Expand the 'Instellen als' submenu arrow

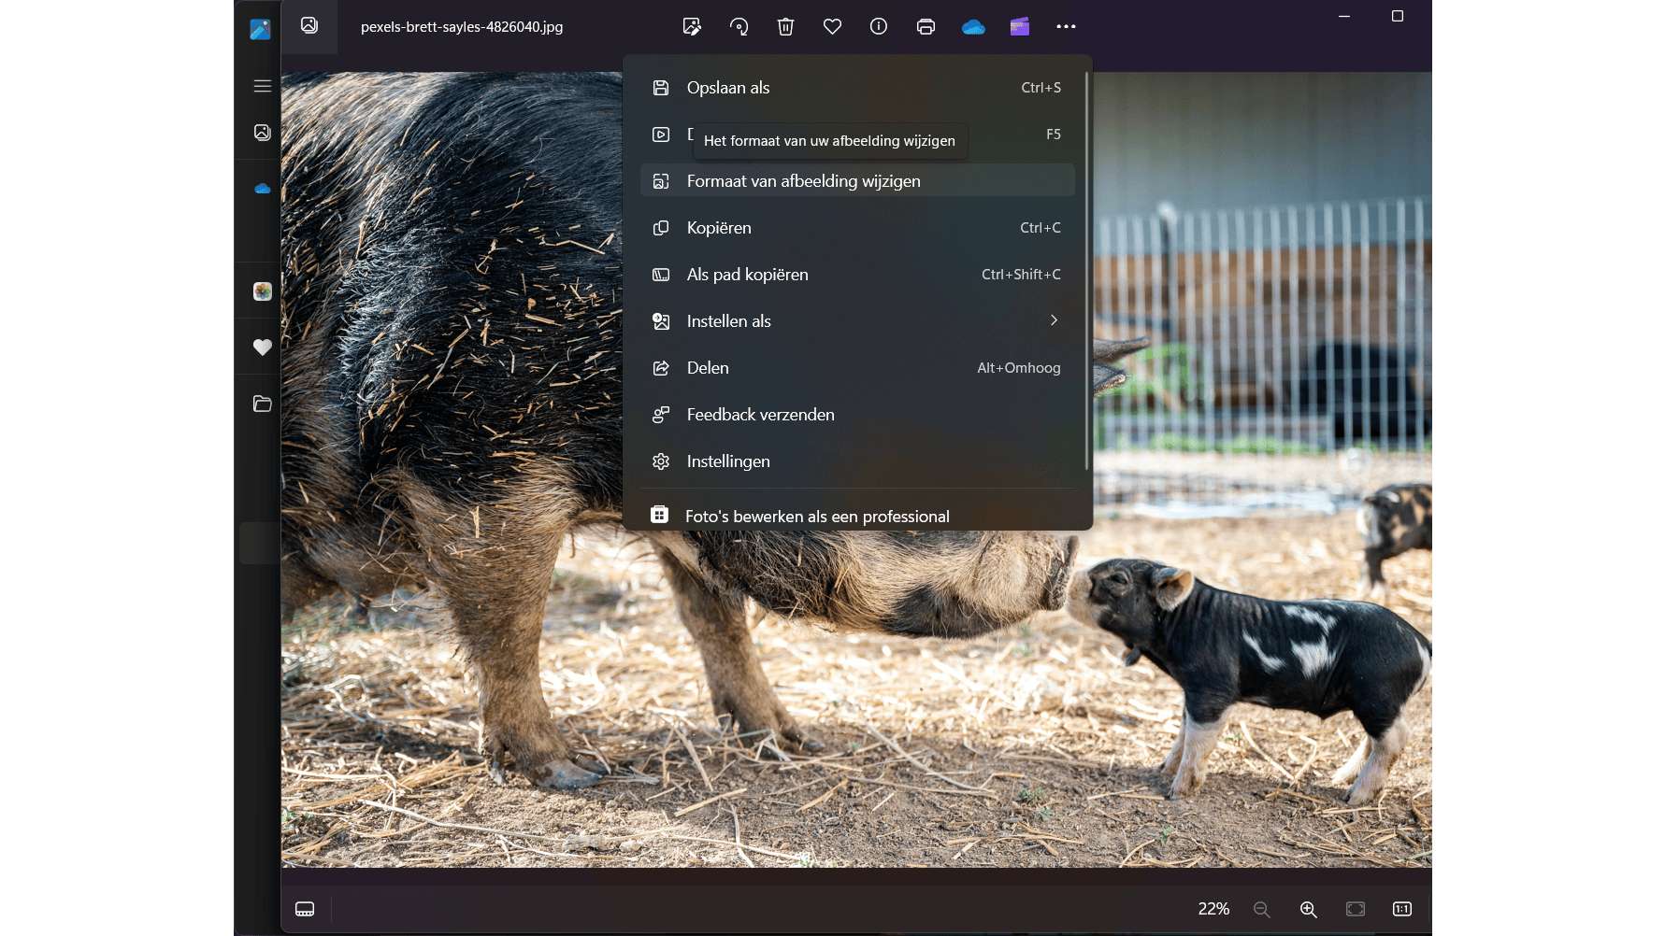point(1054,320)
